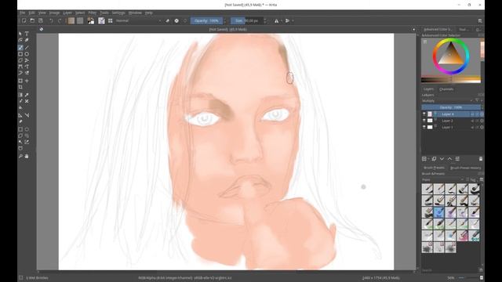The image size is (502, 282).
Task: Adjust the brush Opacity slider
Action: pyautogui.click(x=207, y=21)
